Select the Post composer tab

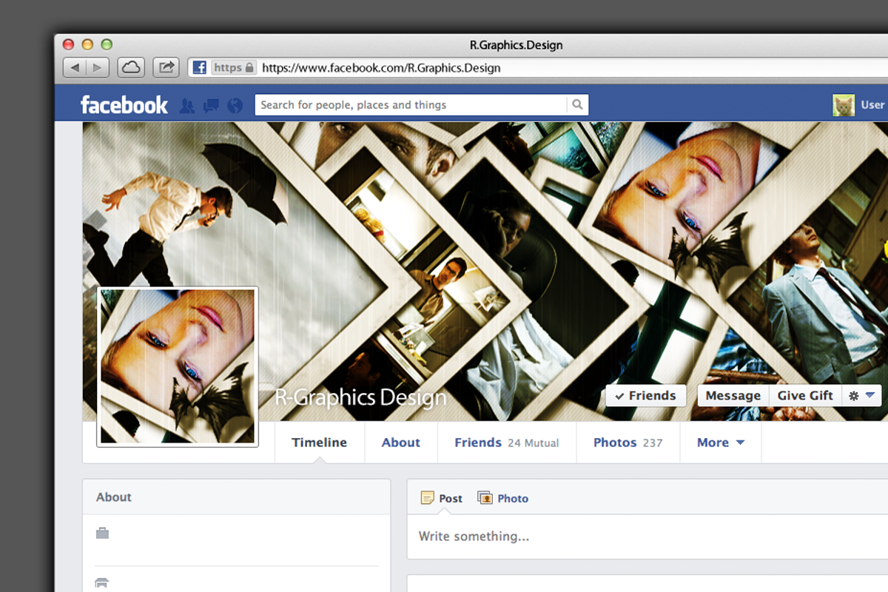point(442,498)
